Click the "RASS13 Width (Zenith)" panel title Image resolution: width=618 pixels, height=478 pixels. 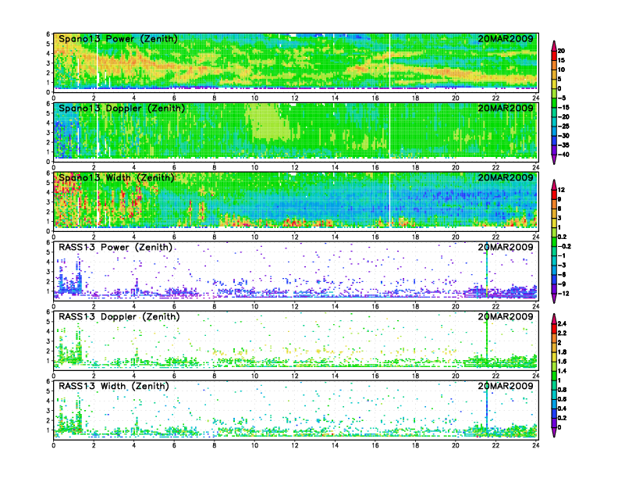tap(114, 386)
